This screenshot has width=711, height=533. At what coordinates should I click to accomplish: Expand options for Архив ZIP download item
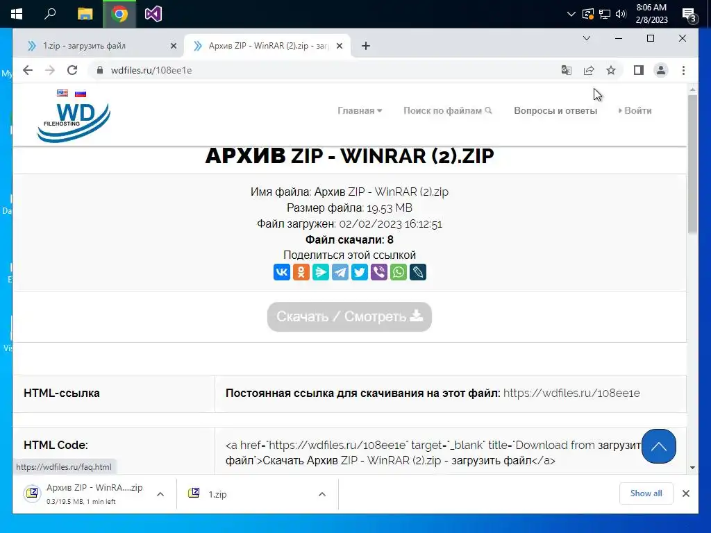pos(160,494)
